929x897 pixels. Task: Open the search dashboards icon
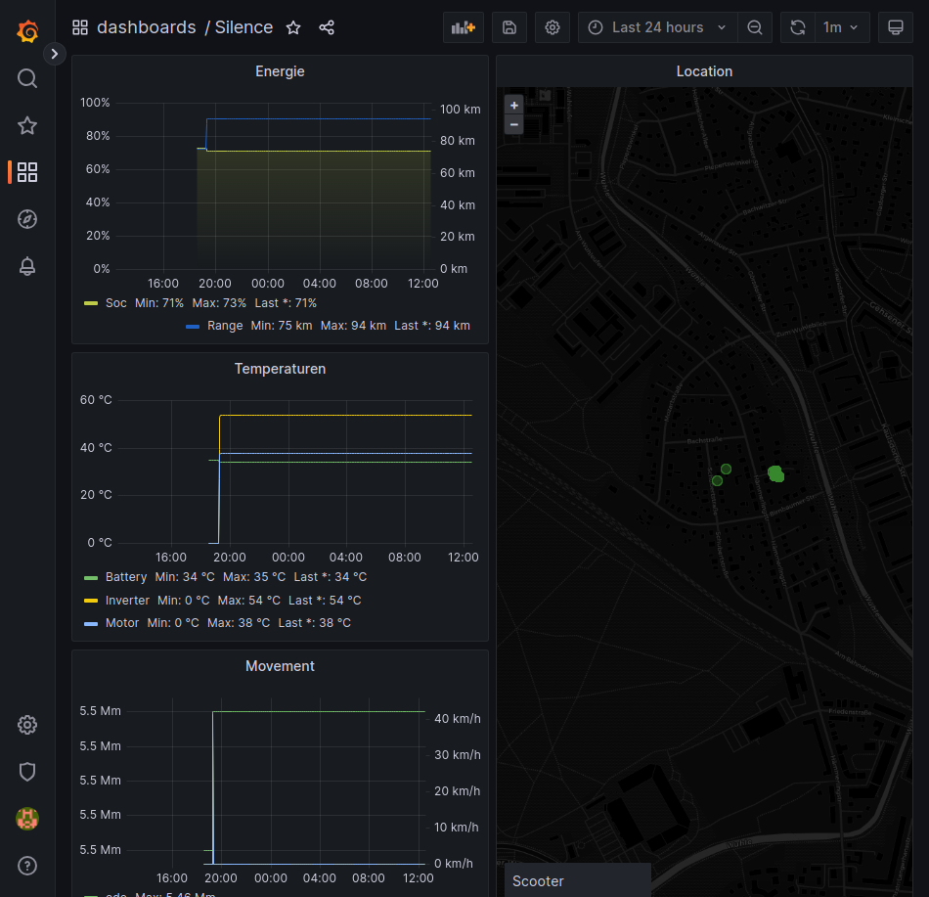coord(27,78)
